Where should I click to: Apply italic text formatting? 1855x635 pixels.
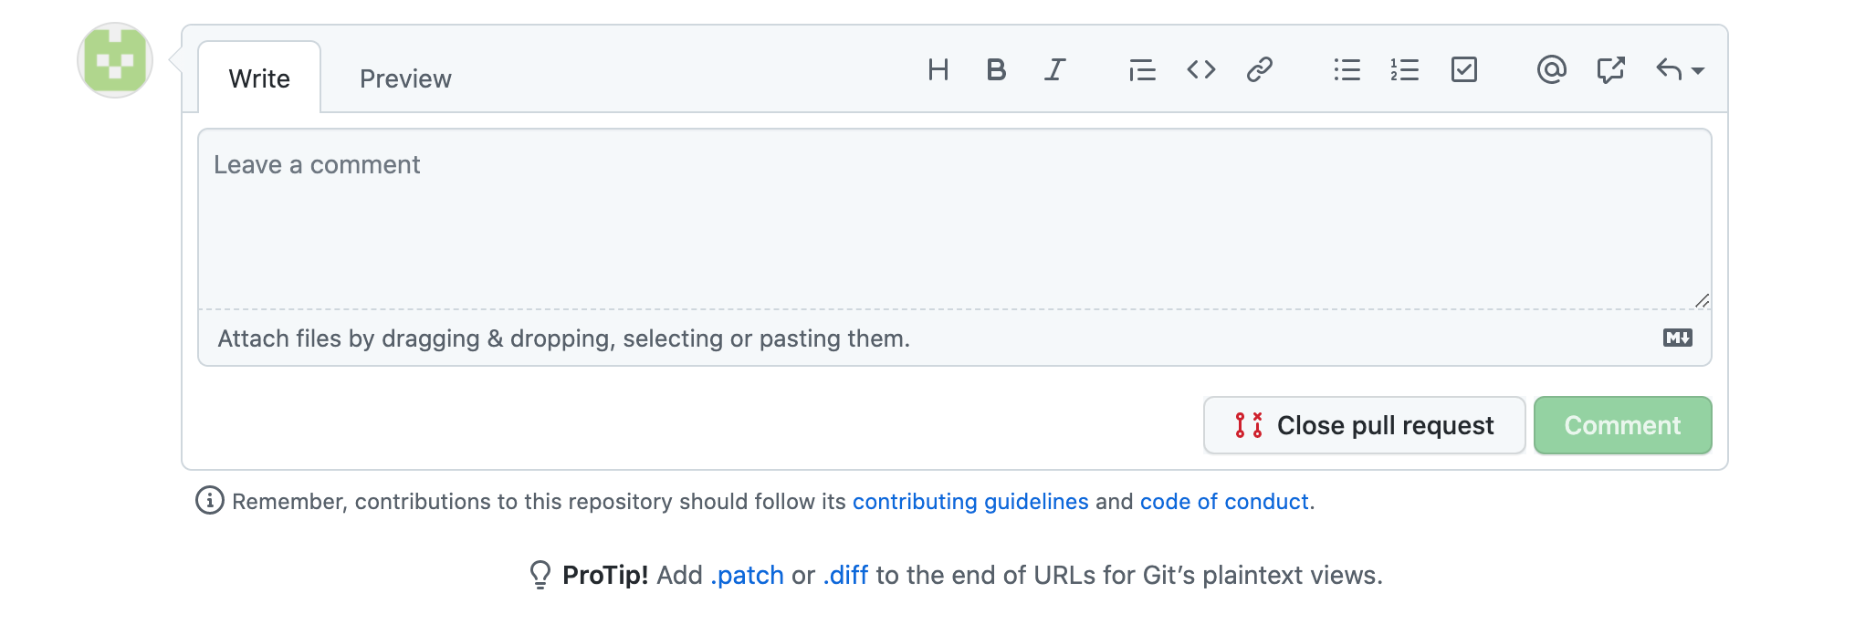point(1054,70)
